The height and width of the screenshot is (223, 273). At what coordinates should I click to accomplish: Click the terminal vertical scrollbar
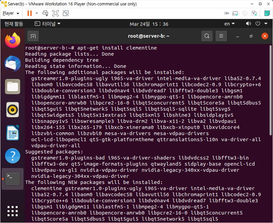point(270,90)
